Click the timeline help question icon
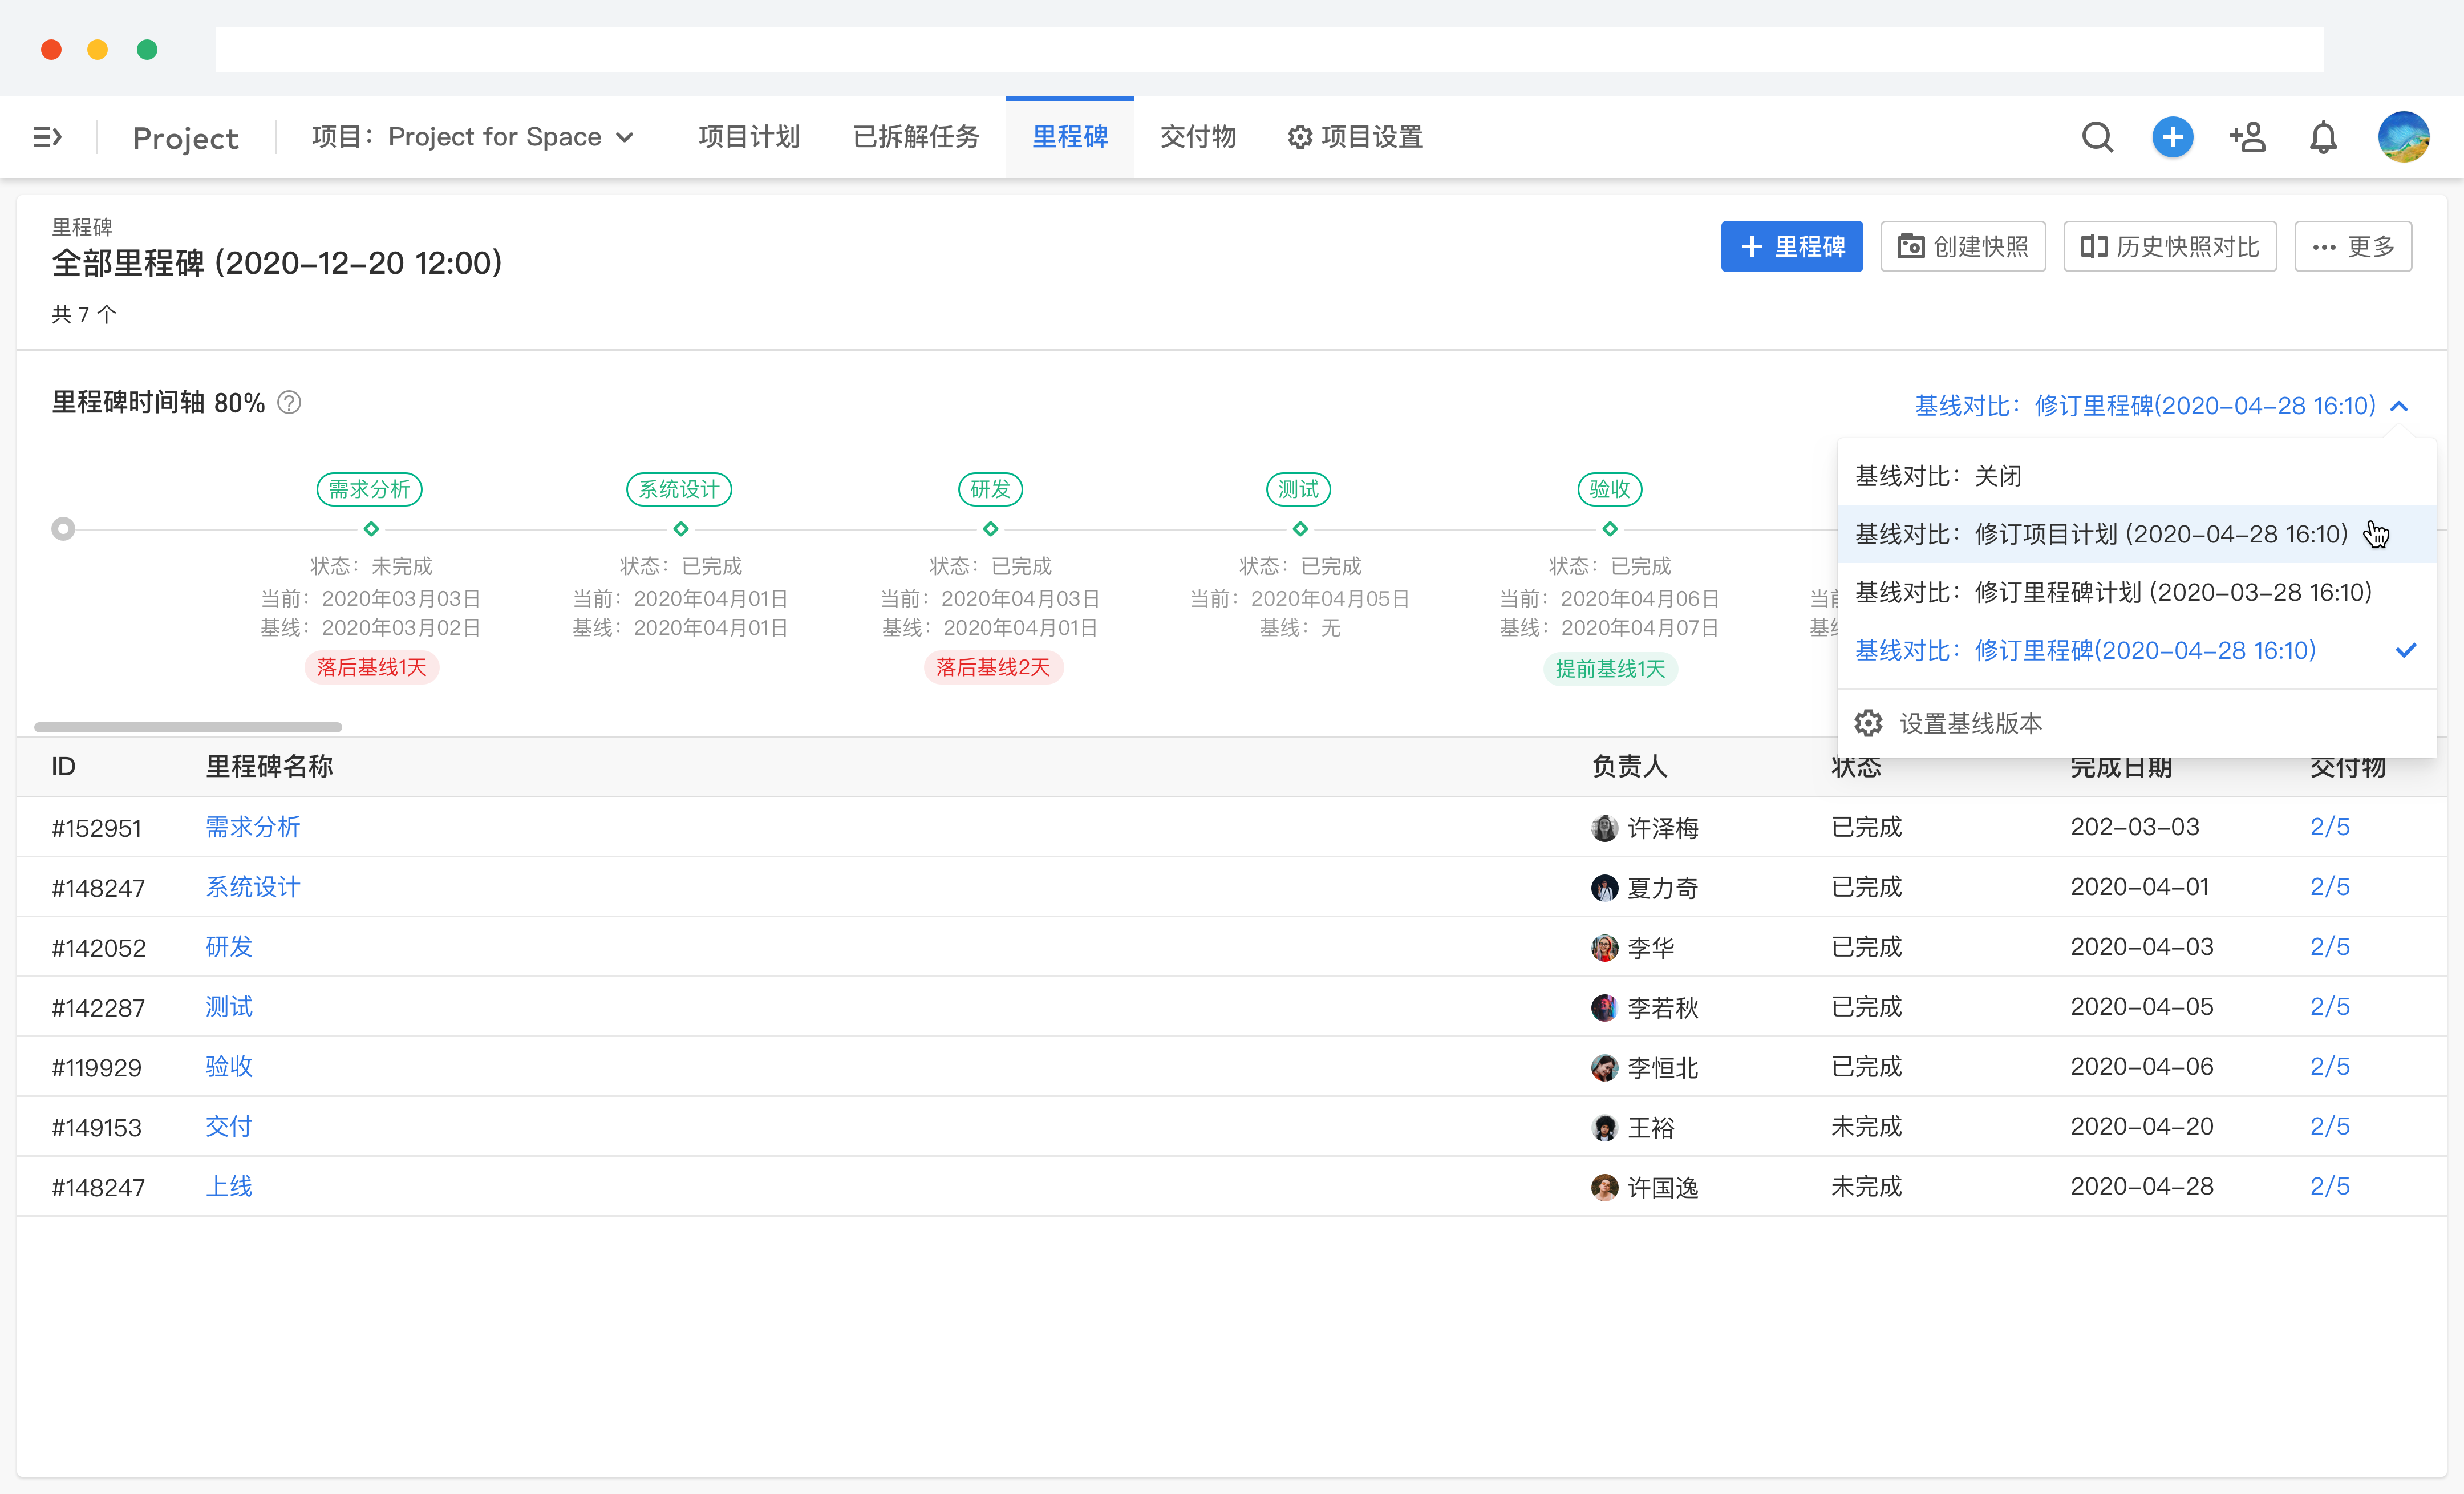 289,403
